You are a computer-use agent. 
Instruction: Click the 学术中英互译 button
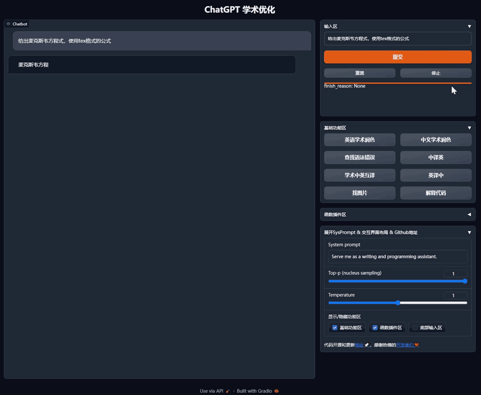tap(360, 175)
